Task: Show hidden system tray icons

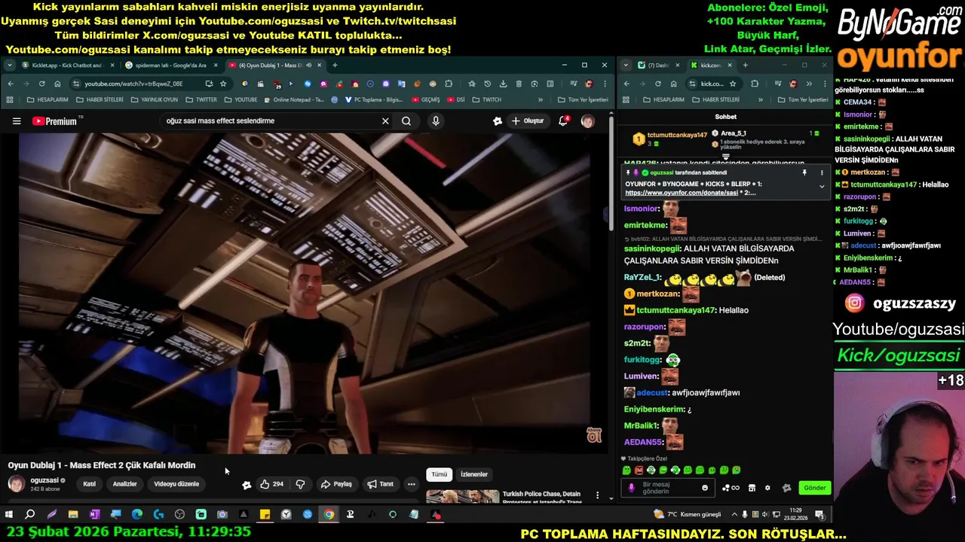Action: coord(734,515)
